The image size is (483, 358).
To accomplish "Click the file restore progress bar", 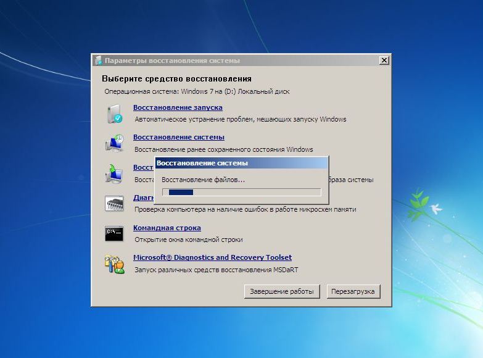I will 242,192.
